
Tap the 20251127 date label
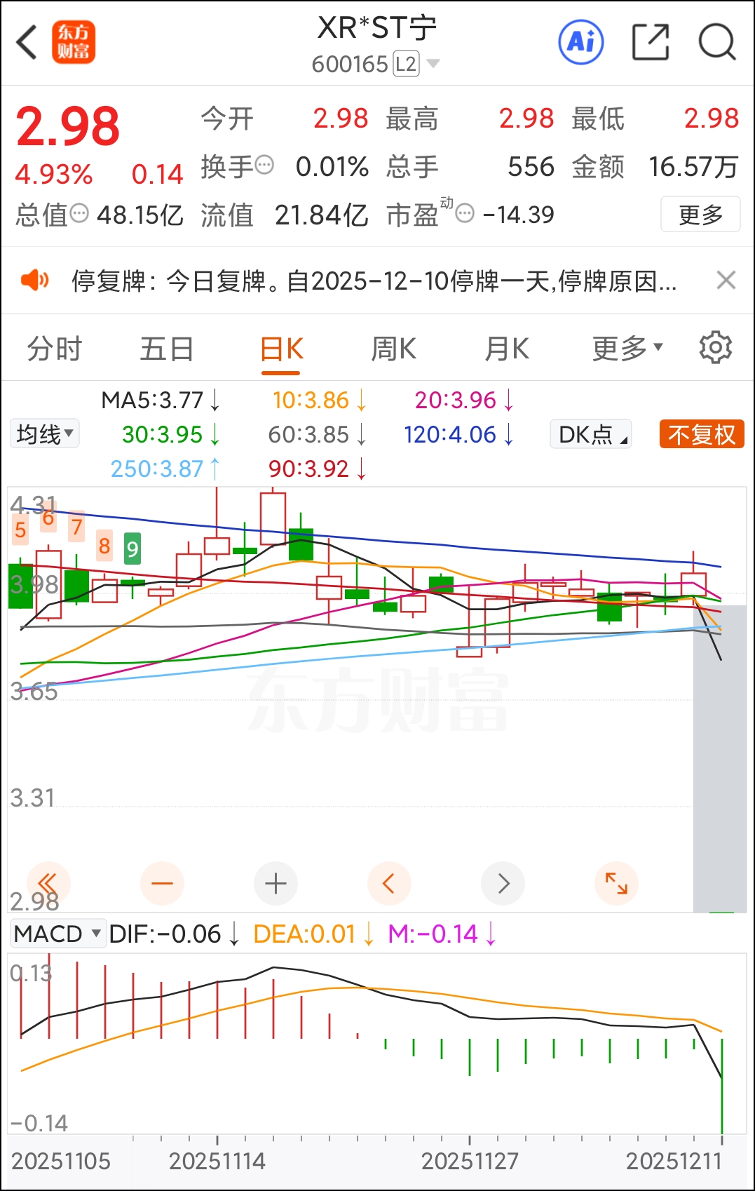pos(470,1161)
